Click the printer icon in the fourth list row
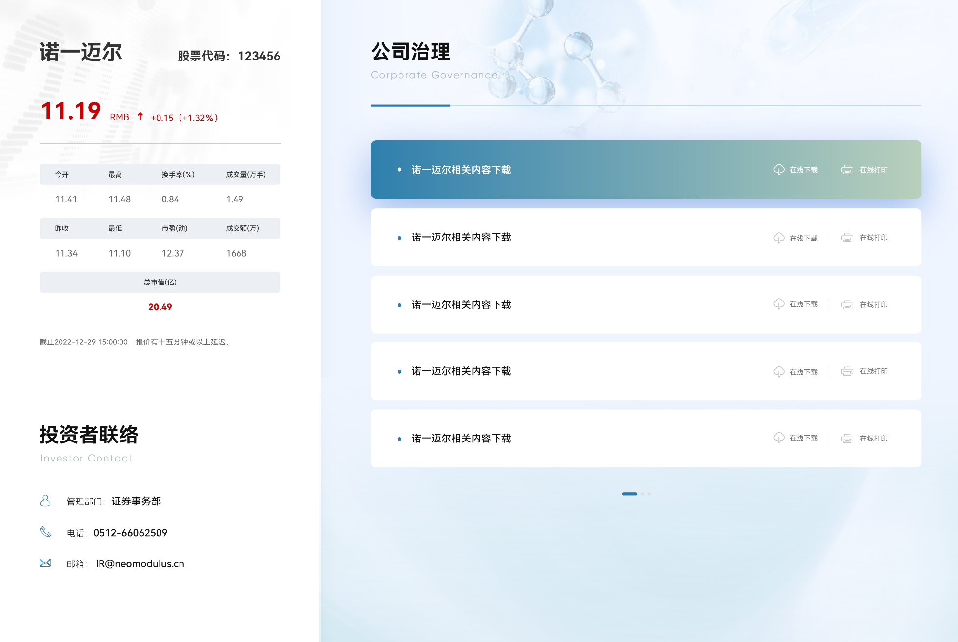Screen dimensions: 958x642 coord(847,371)
